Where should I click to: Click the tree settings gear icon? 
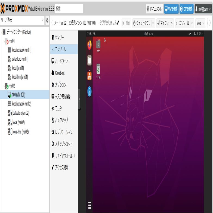pos(47,20)
